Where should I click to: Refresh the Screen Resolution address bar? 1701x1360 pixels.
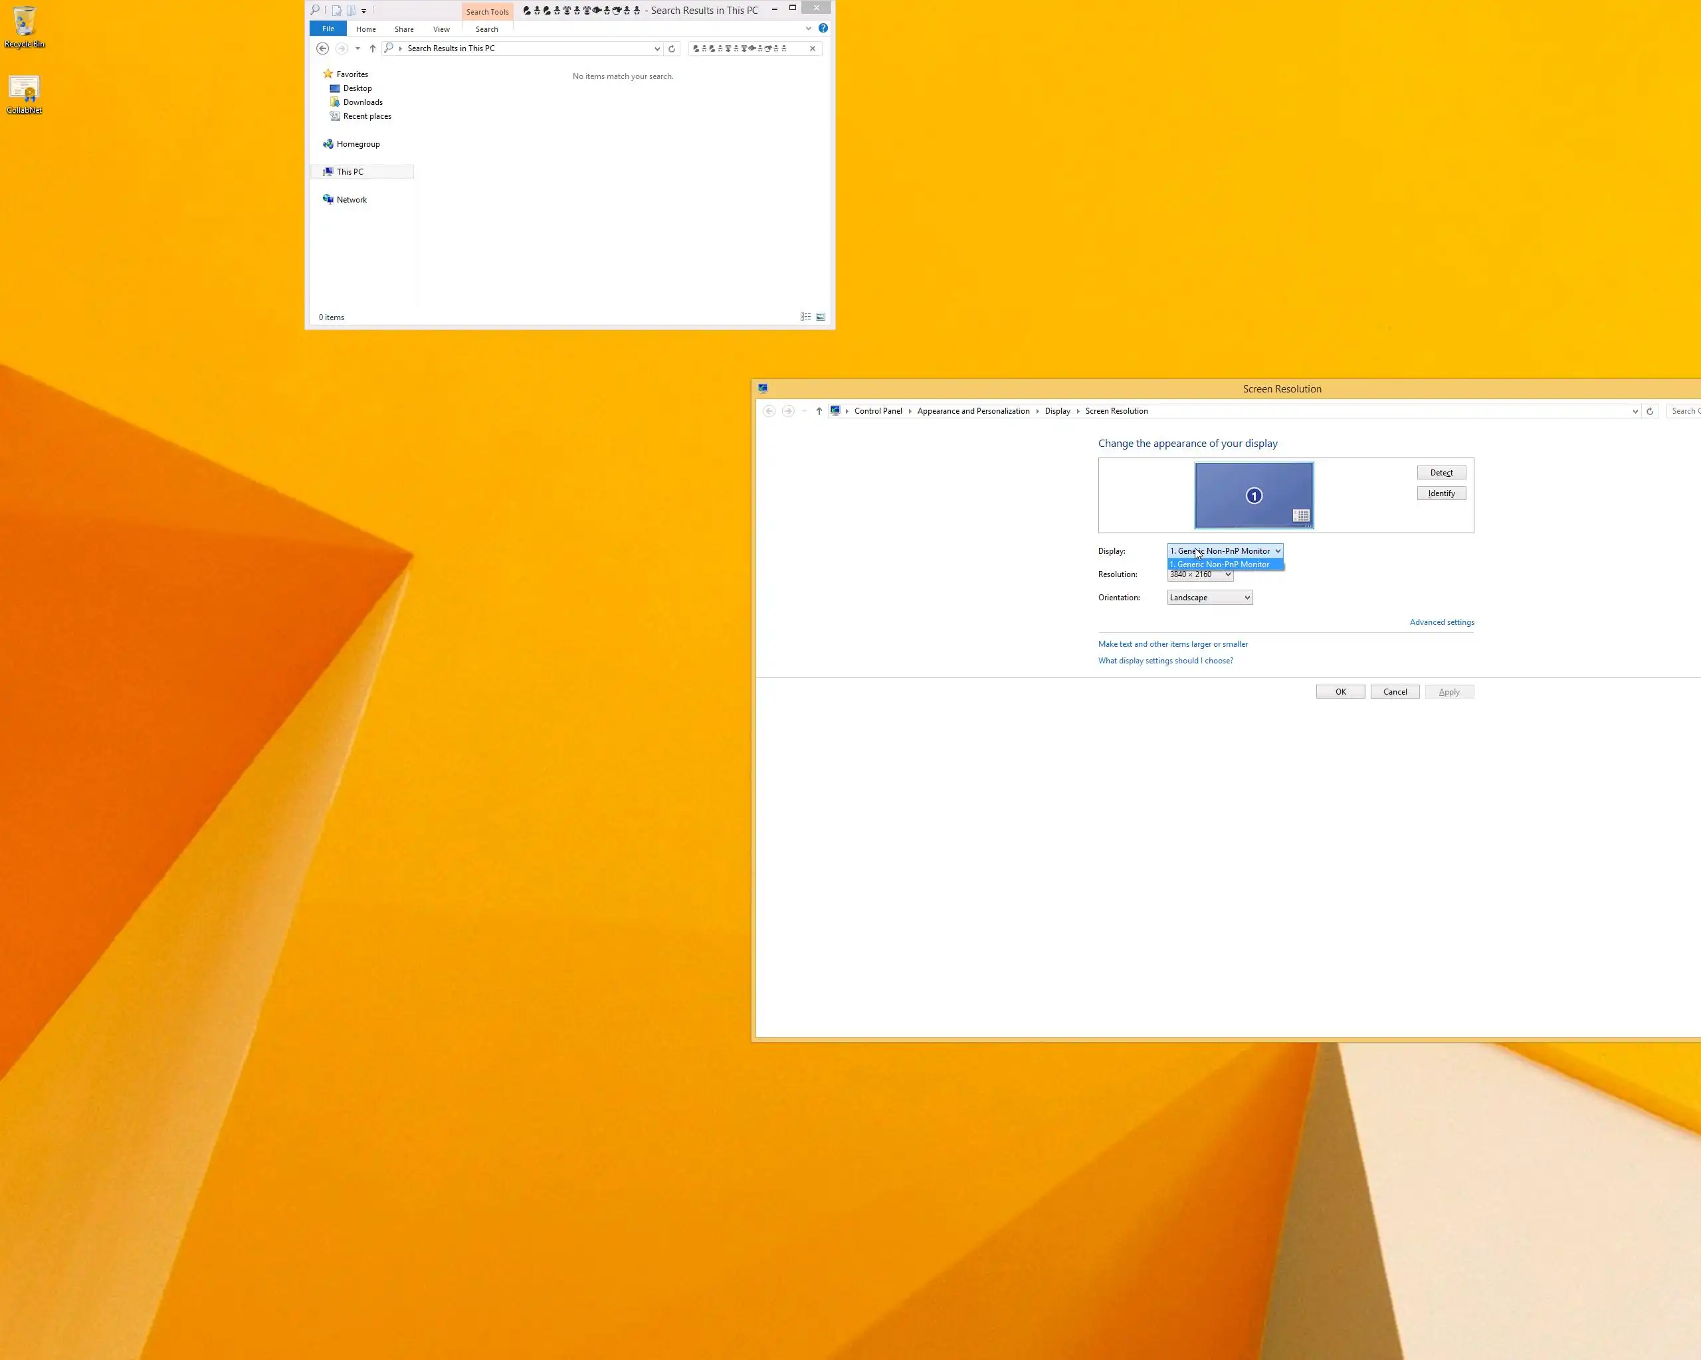1649,412
